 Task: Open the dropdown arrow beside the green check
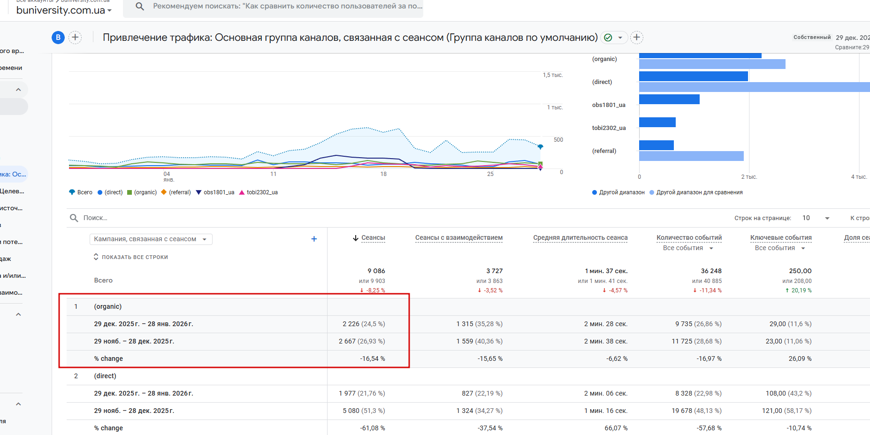pyautogui.click(x=620, y=38)
